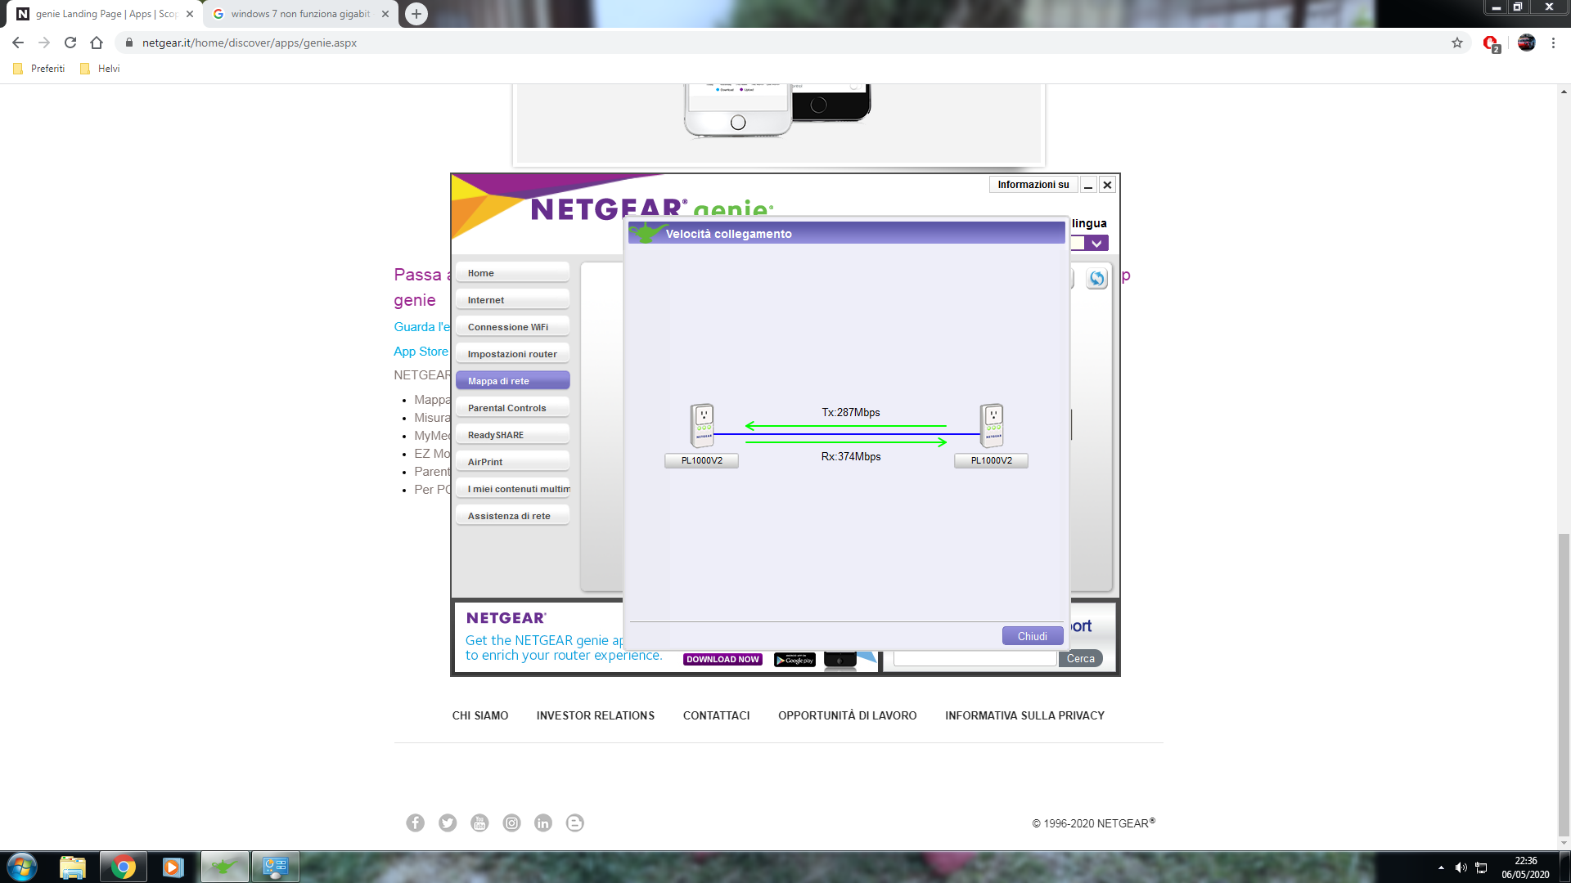Click the left PL1000V2 powerline adapter icon
Screen dimensions: 1571x883
[702, 425]
